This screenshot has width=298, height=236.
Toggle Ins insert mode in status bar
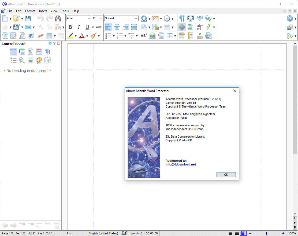click(x=69, y=233)
